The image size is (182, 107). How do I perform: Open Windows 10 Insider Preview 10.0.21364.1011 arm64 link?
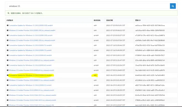tap(32, 100)
